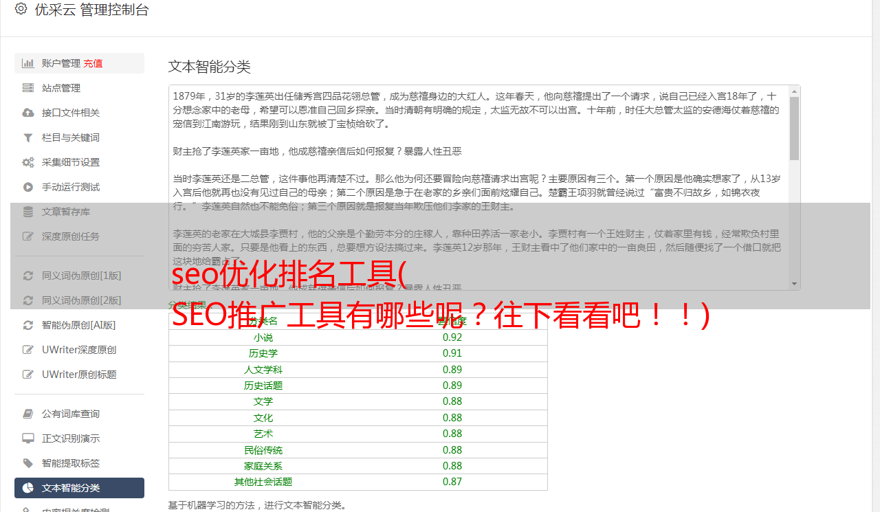Click the play icon next to 手动运行测试
This screenshot has height=512, width=880.
[27, 187]
